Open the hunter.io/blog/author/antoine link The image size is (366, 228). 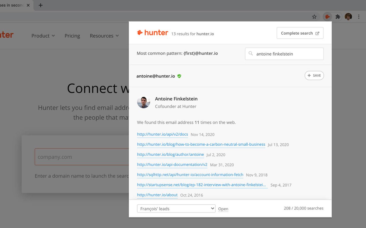tap(170, 154)
